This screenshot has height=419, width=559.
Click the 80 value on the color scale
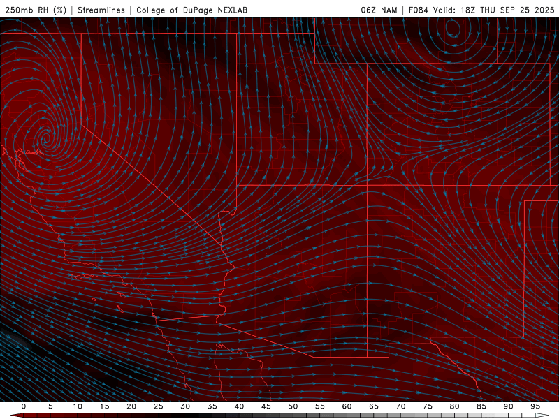coord(454,406)
